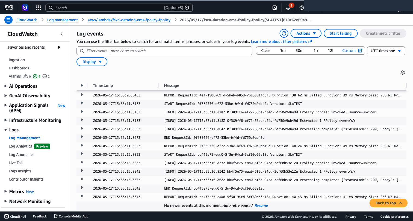Collapse the Logs section

point(6,130)
